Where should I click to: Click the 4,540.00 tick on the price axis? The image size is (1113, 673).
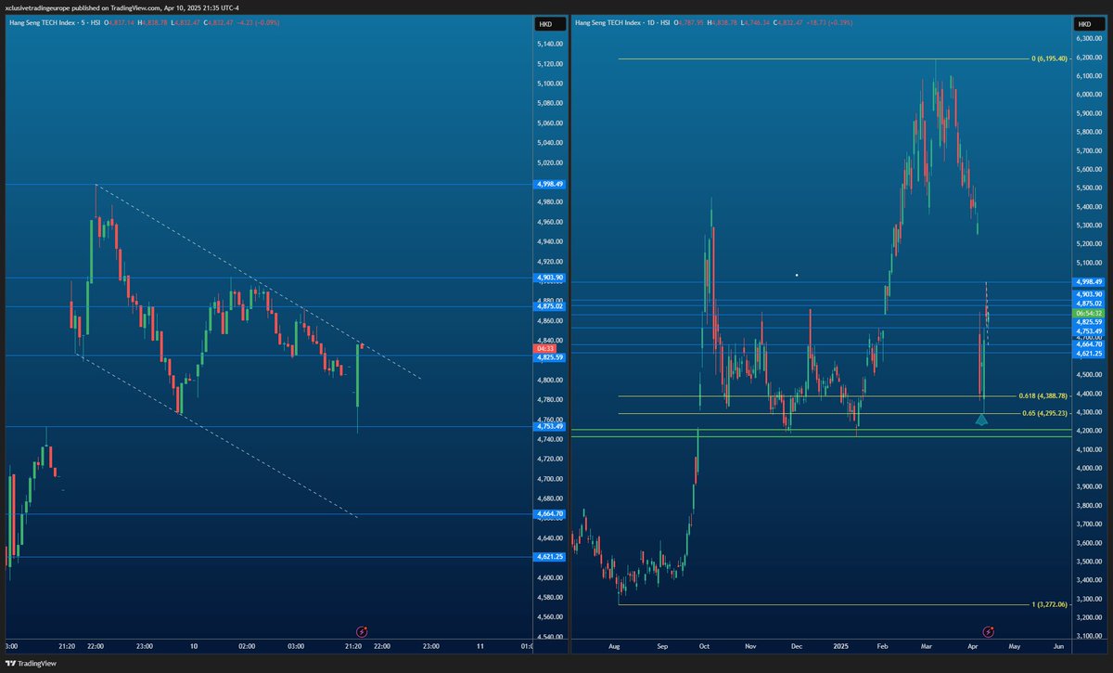551,637
